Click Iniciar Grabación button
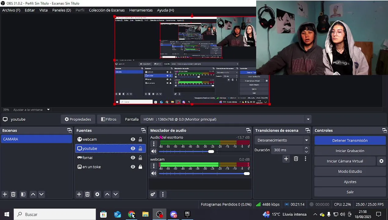The height and width of the screenshot is (220, 388). [x=350, y=151]
